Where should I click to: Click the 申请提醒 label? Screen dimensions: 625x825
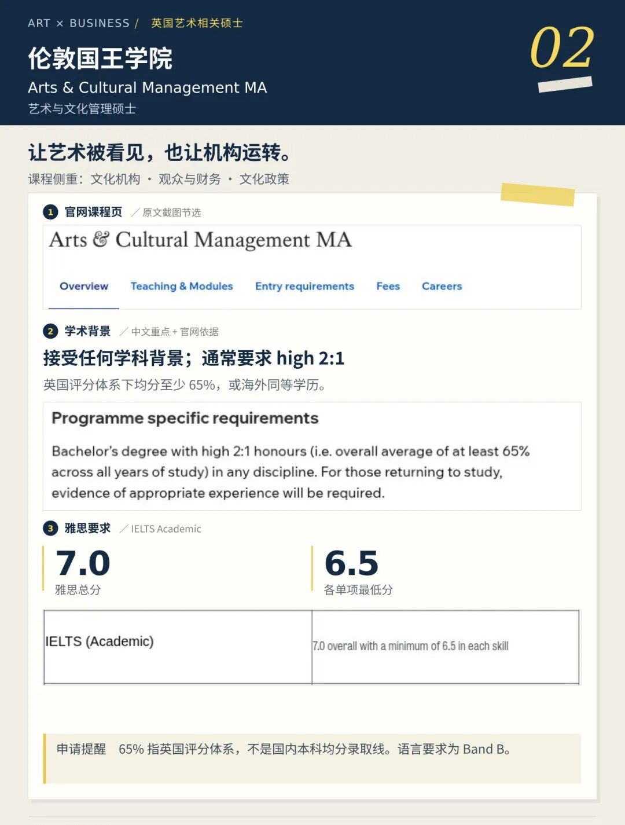pyautogui.click(x=82, y=749)
